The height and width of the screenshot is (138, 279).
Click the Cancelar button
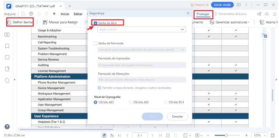(x=177, y=116)
